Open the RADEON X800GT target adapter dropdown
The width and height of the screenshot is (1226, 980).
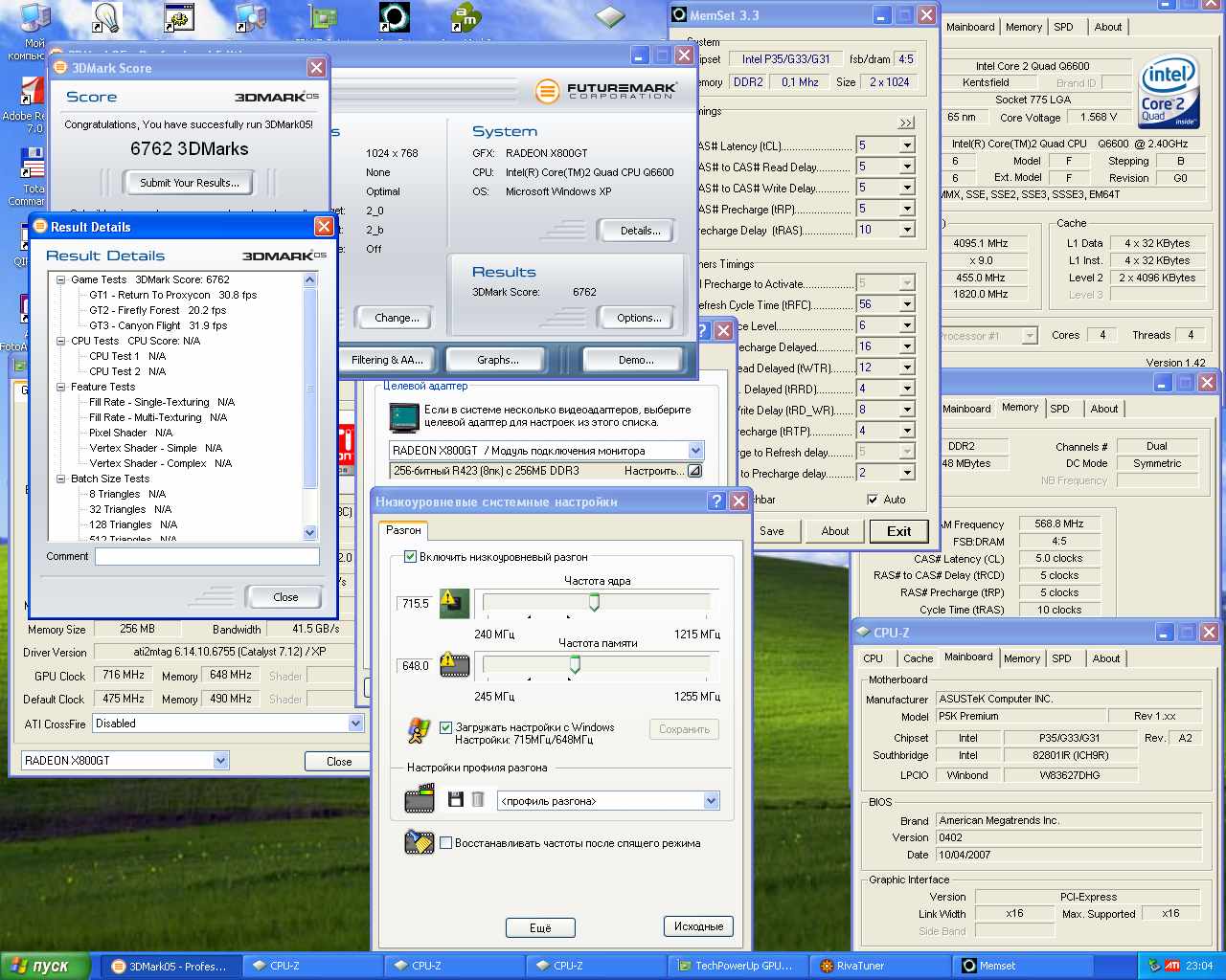[x=696, y=450]
